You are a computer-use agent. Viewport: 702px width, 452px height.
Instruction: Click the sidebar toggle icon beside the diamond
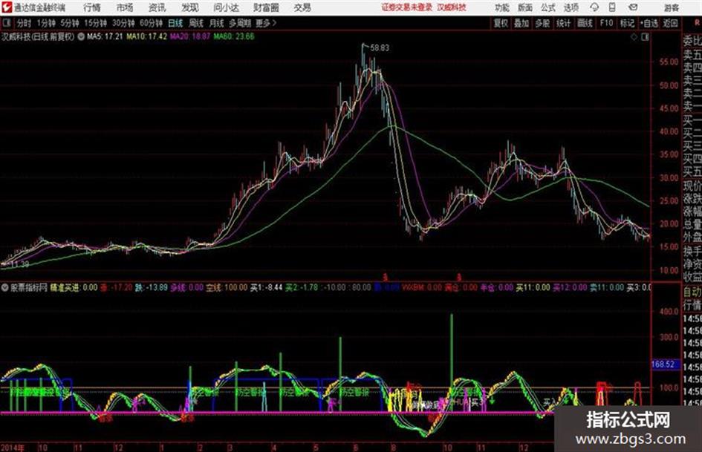coord(645,37)
